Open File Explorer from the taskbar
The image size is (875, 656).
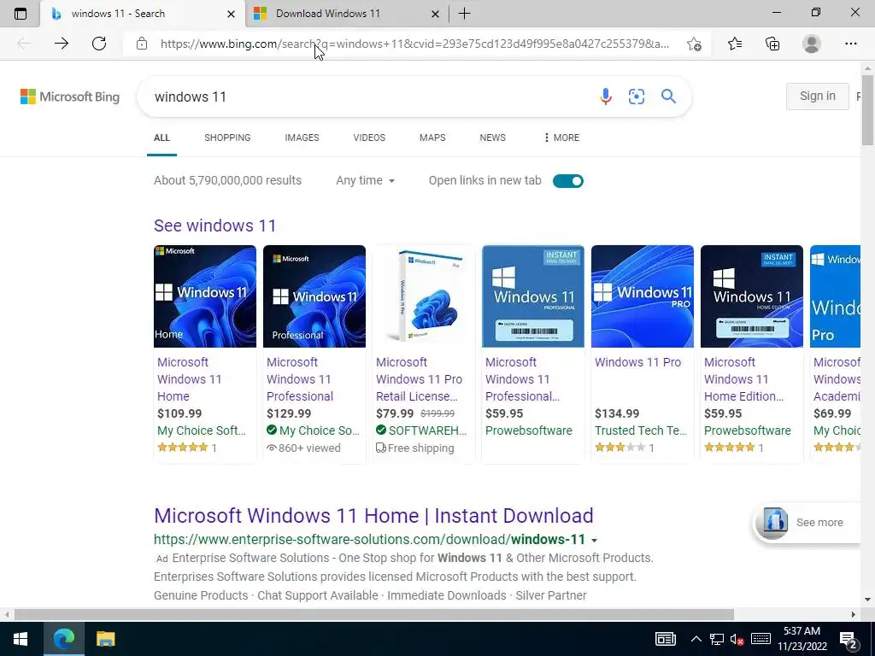105,639
